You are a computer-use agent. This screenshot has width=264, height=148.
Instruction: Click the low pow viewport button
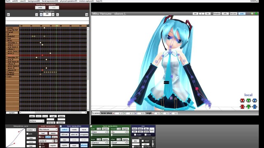click(x=233, y=14)
